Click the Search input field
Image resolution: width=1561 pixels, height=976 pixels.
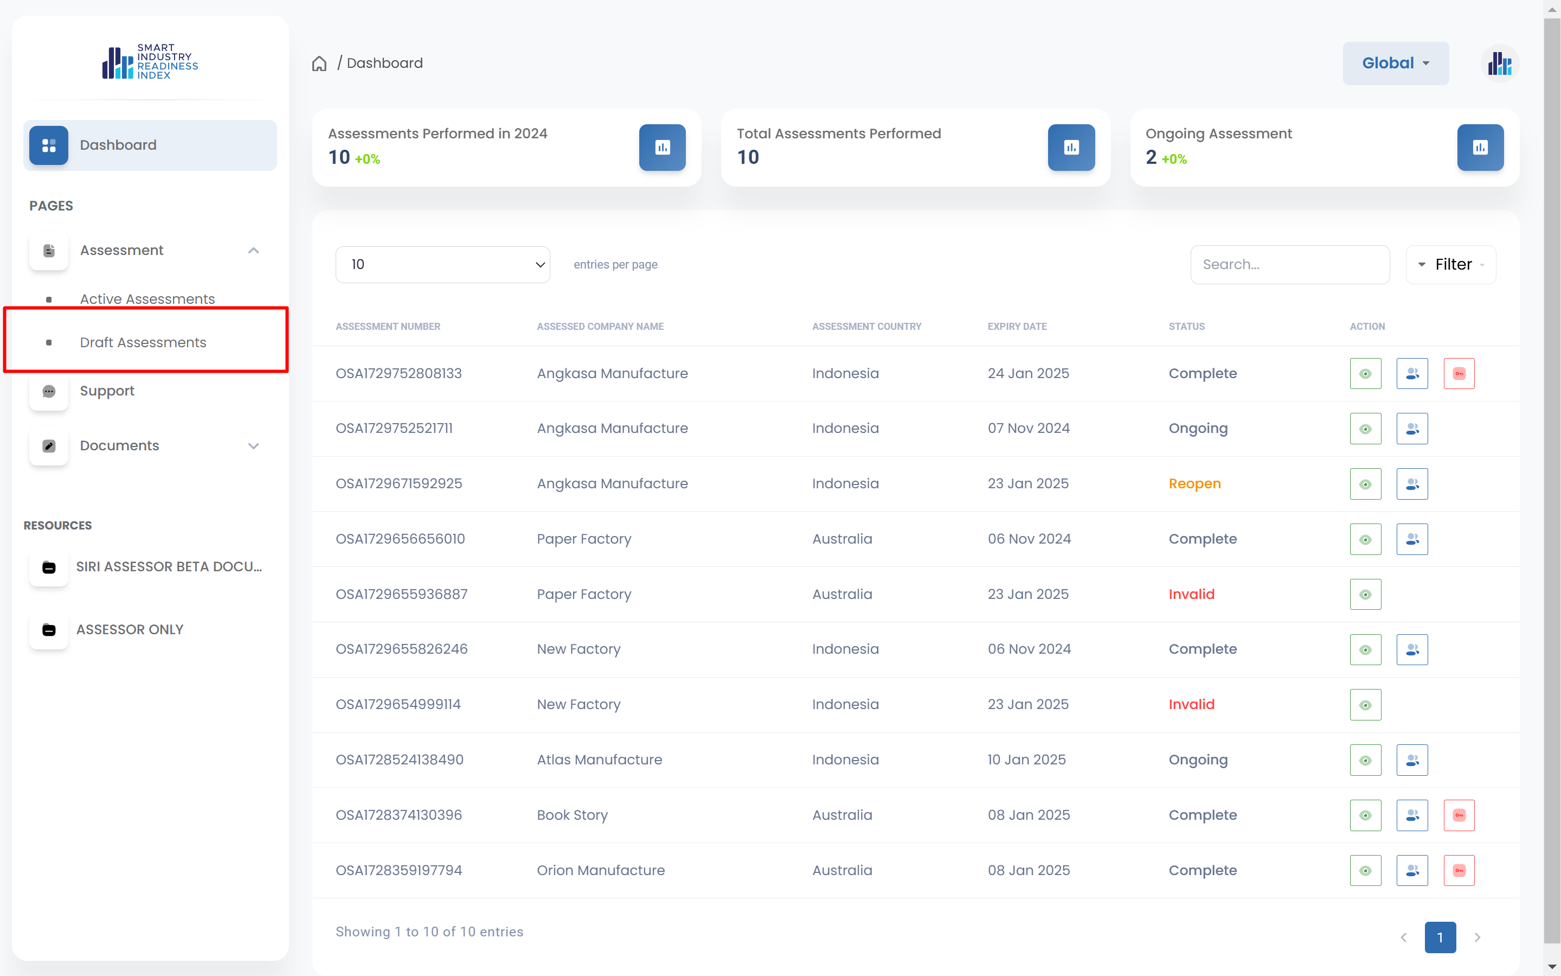pos(1289,265)
